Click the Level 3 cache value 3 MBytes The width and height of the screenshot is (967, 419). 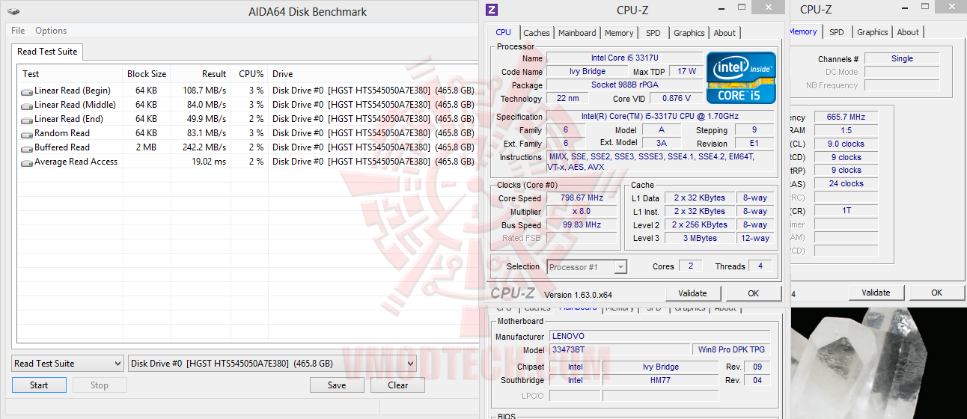tap(699, 238)
